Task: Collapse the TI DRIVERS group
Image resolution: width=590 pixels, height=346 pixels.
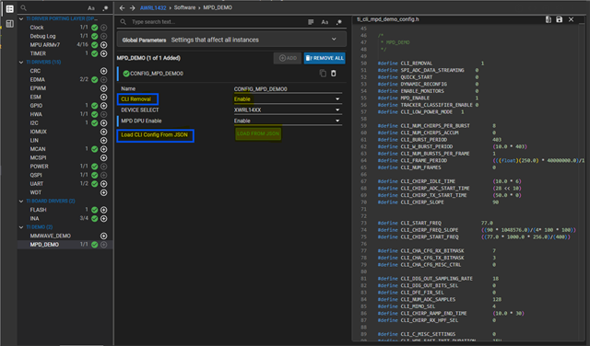Action: [21, 63]
